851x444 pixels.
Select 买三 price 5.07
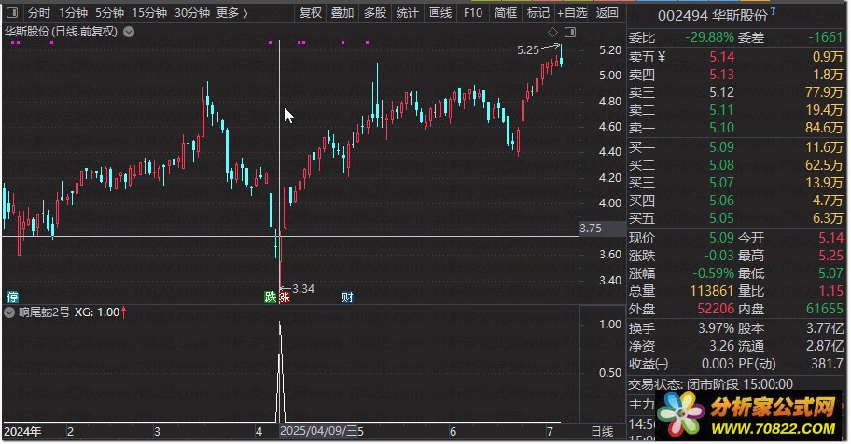click(722, 183)
